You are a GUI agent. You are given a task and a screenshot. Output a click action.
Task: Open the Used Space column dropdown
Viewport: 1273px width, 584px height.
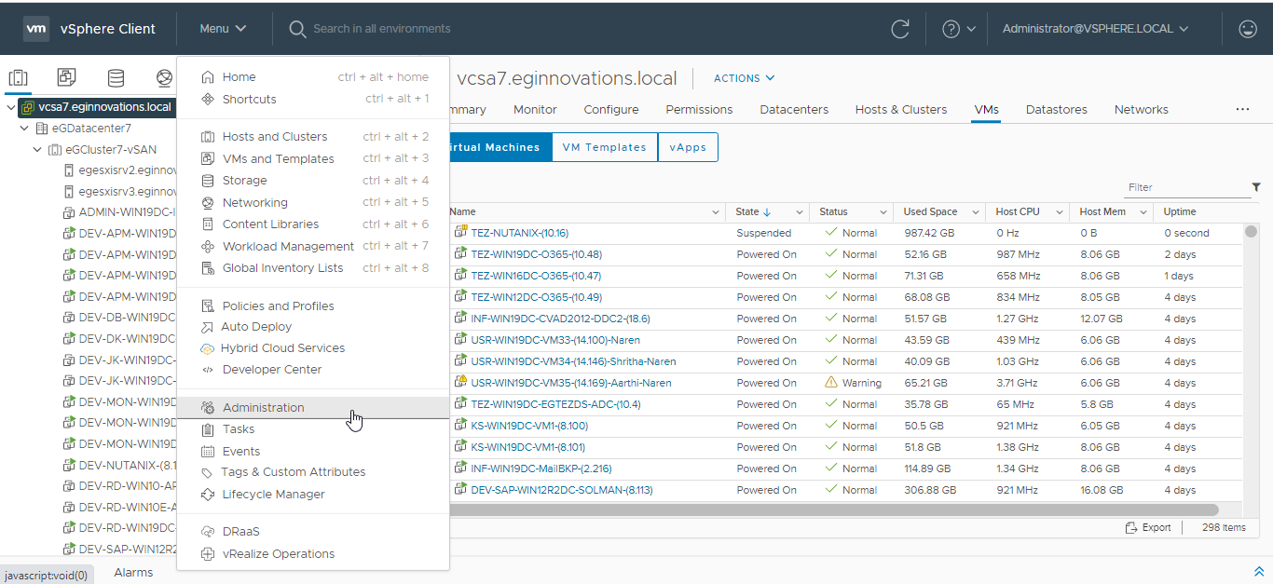pos(975,212)
